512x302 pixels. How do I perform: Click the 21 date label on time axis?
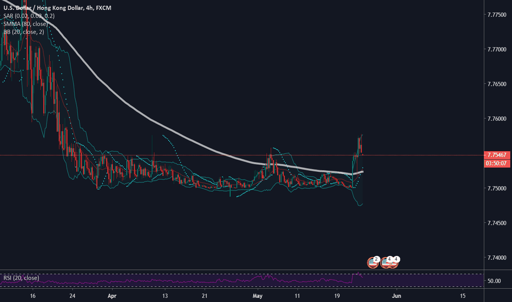pyautogui.click(x=205, y=296)
